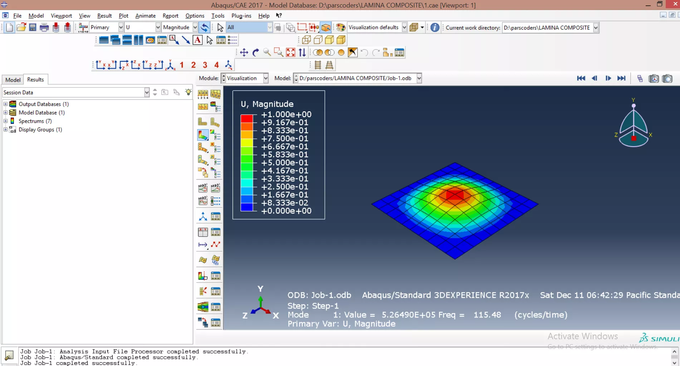This screenshot has width=680, height=366.
Task: Toggle the parallel projection rails icon
Action: click(x=318, y=65)
